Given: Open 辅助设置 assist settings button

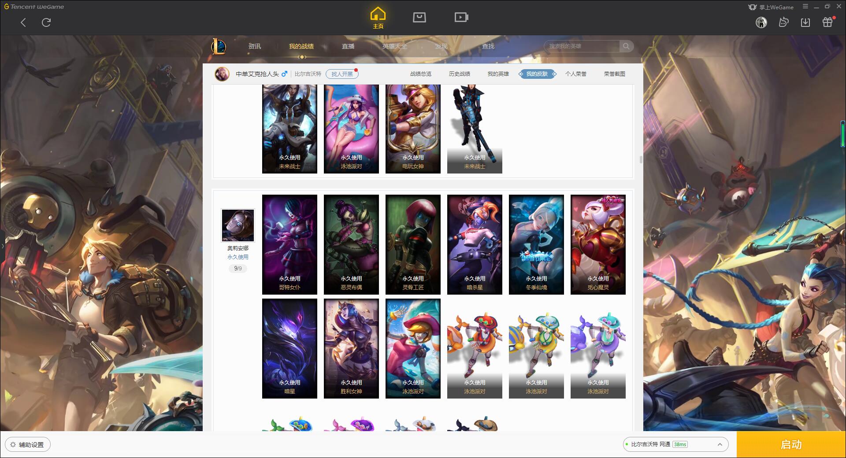Looking at the screenshot, I should pyautogui.click(x=28, y=444).
